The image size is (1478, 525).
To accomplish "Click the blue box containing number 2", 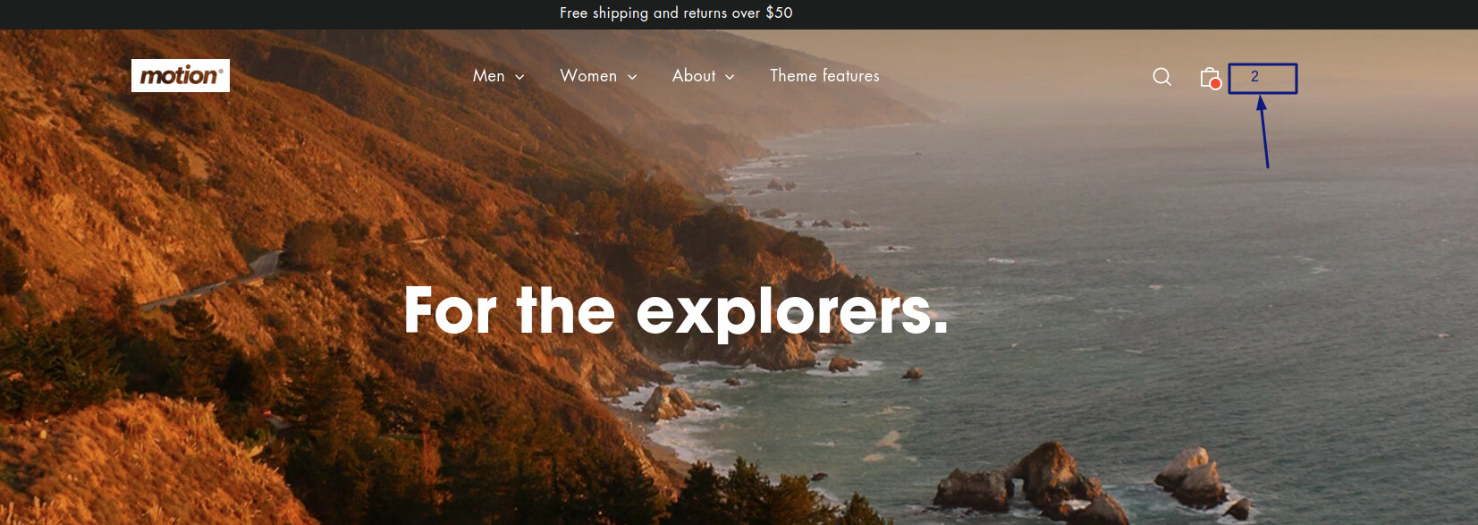I will click(1263, 78).
